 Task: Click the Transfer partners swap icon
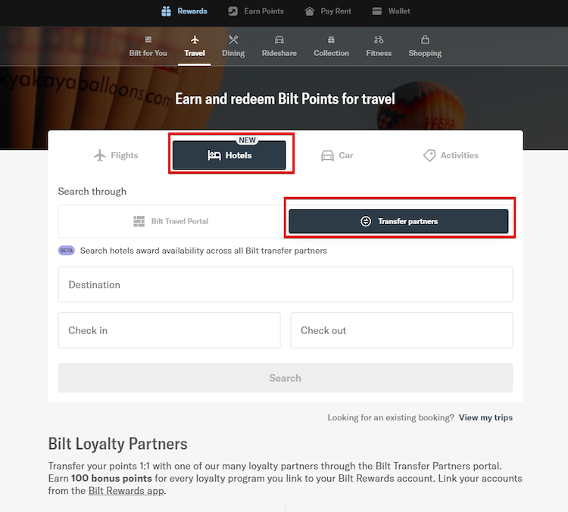tap(366, 221)
